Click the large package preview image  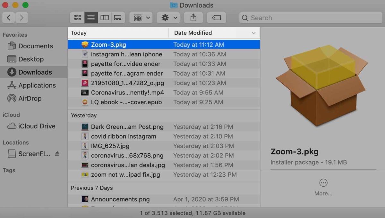(x=322, y=86)
